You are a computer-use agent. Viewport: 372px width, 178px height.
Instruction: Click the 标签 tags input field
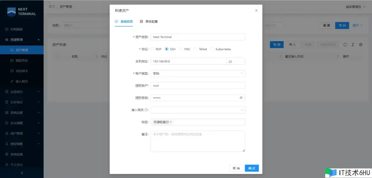198,122
